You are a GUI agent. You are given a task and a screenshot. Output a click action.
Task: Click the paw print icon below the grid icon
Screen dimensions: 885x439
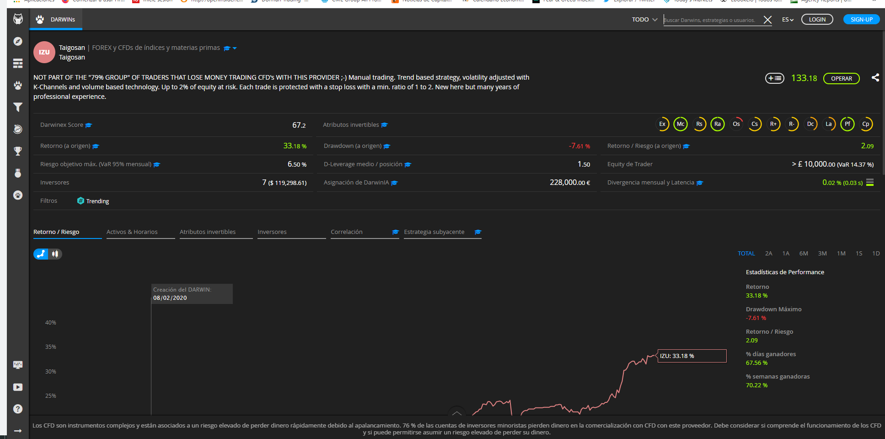tap(18, 85)
